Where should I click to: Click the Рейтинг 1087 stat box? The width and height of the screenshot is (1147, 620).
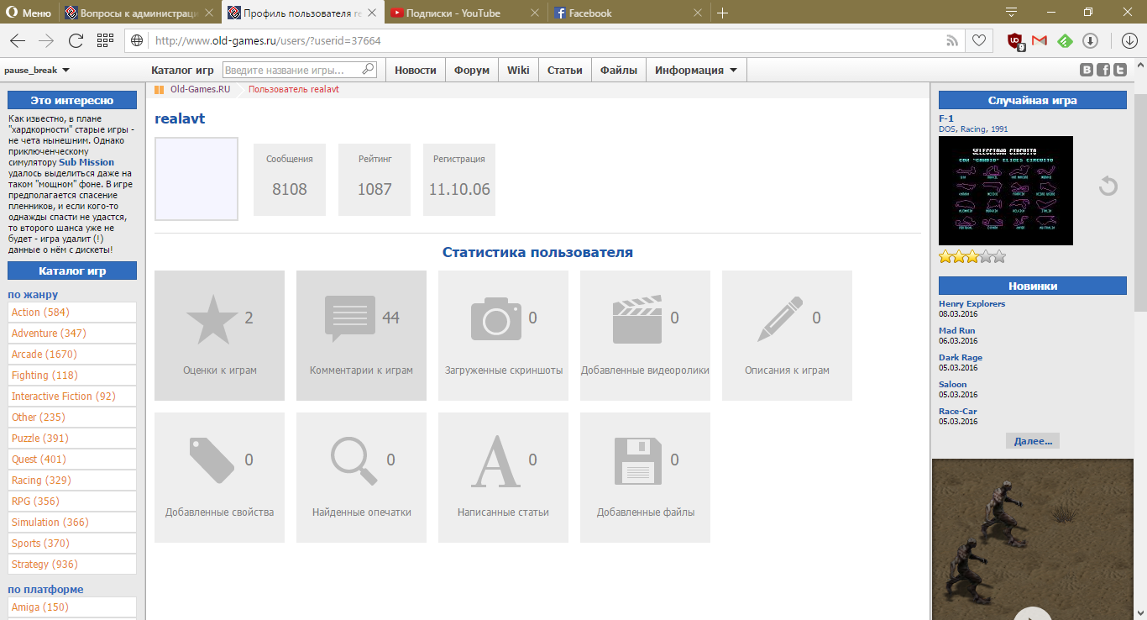(x=374, y=180)
